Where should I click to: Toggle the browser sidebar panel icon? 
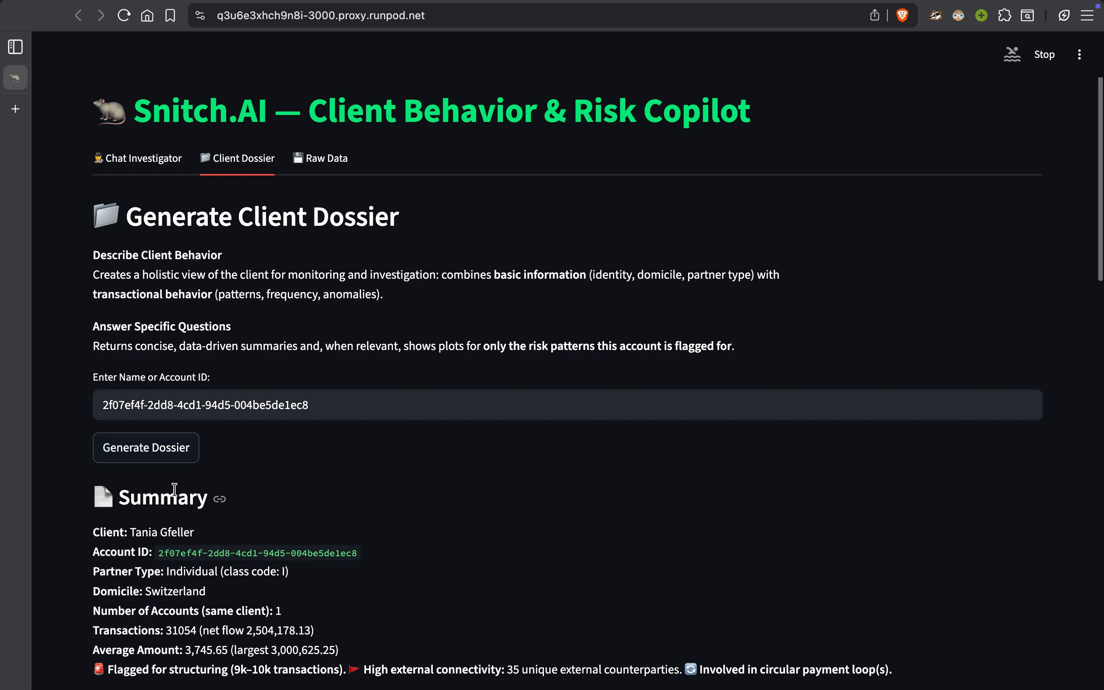coord(15,46)
